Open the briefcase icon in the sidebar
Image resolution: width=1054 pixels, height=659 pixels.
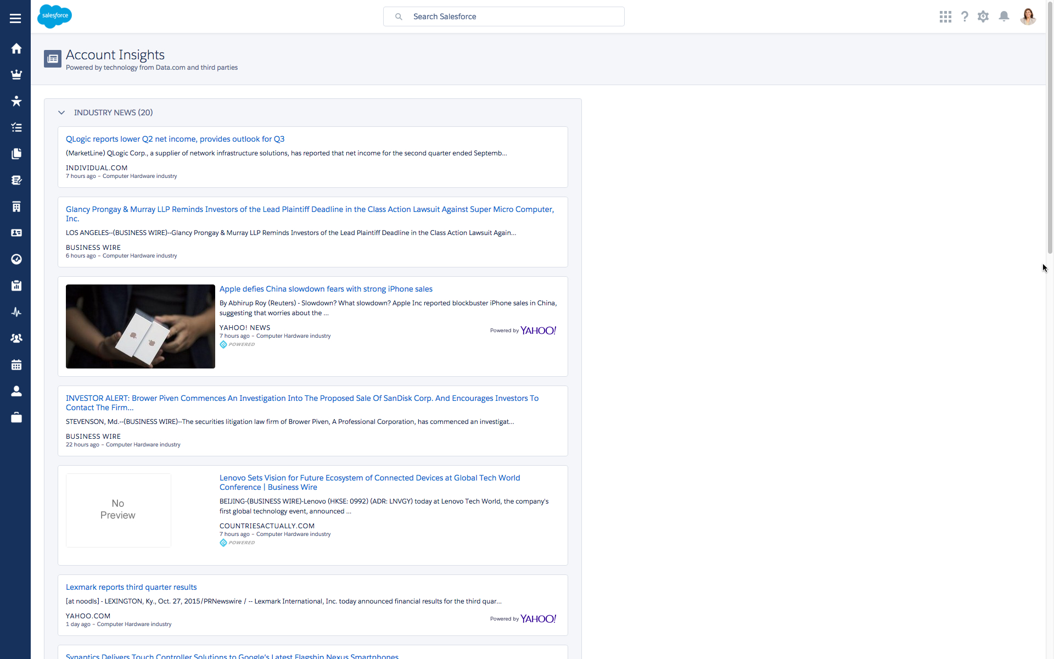(x=16, y=417)
